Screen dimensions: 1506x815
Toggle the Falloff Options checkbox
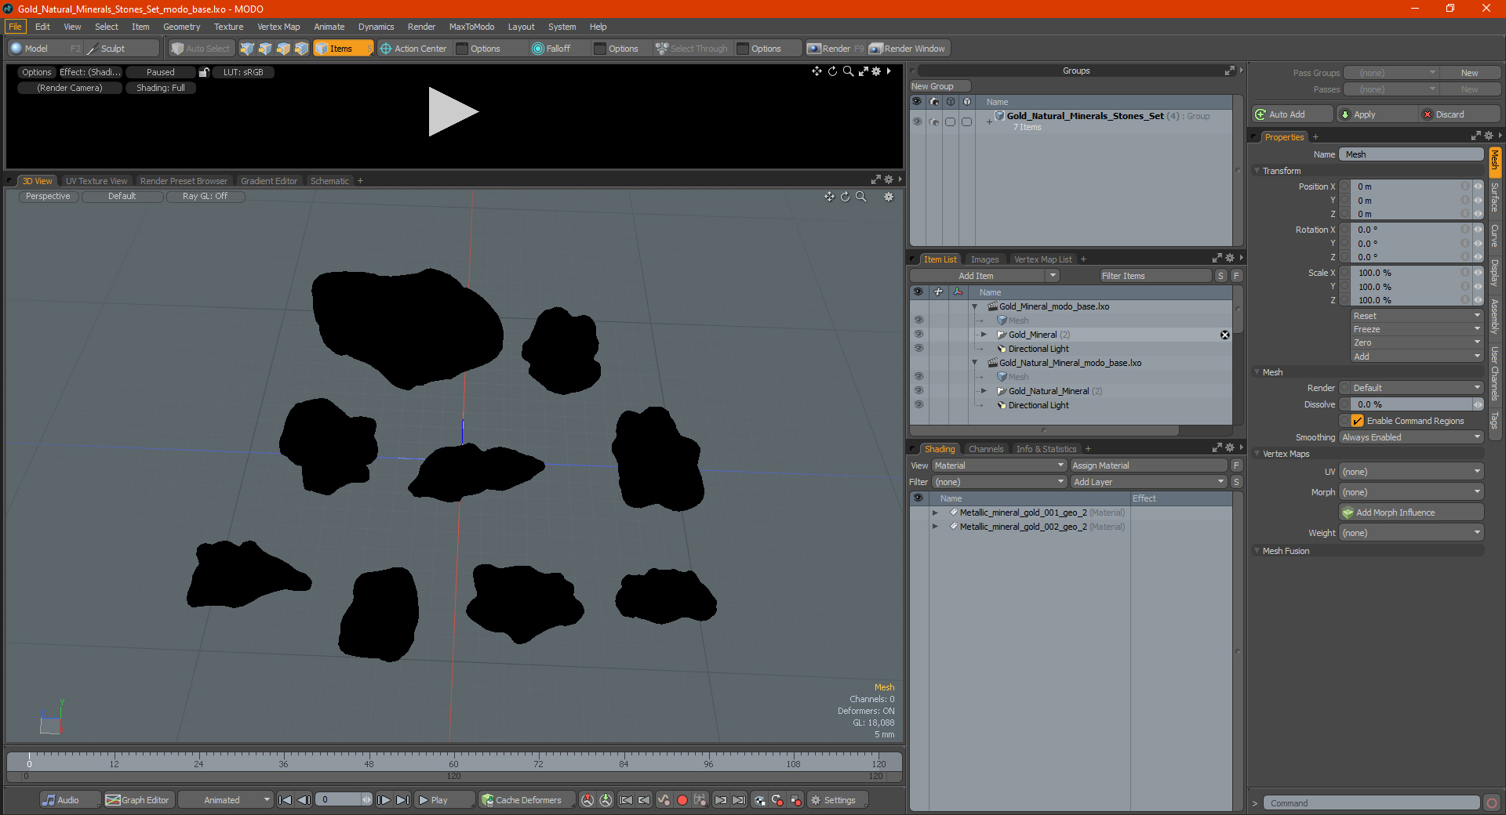point(600,49)
